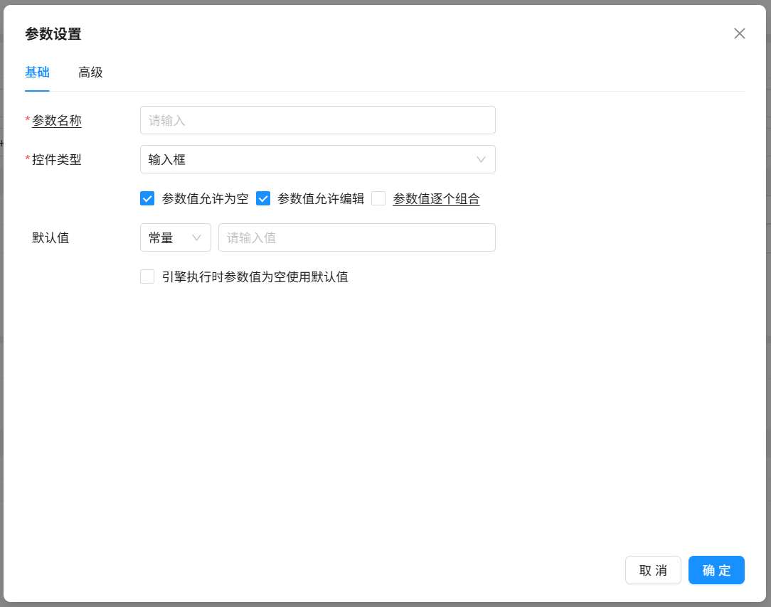Screen dimensions: 771x607
Task: Switch to the 高级 tab
Action: 90,72
